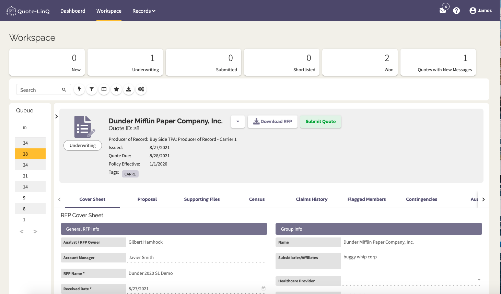Open the Shortlisted quotes card
Viewport: 501px width, 294px height.
pos(282,62)
